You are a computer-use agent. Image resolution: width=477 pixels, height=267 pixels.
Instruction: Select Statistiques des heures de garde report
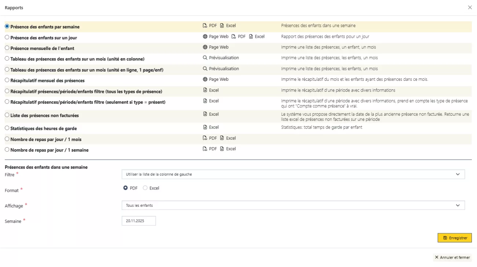[x=7, y=128]
